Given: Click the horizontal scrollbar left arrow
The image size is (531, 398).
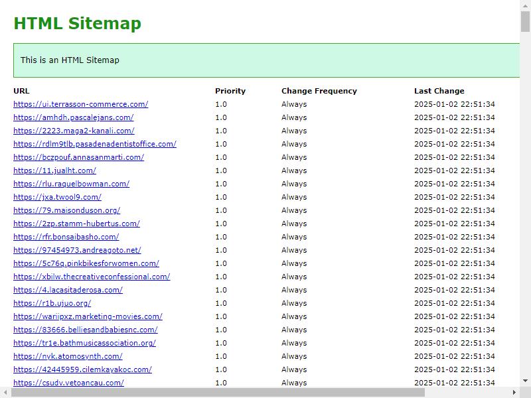Looking at the screenshot, I should coord(5,393).
